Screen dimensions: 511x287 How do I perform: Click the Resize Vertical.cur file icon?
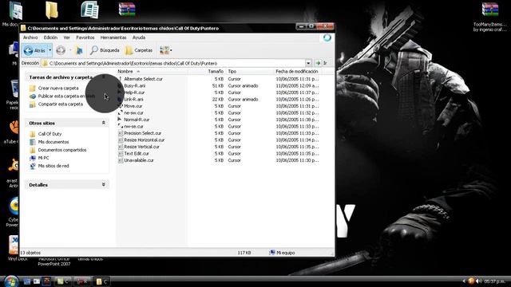(x=121, y=147)
